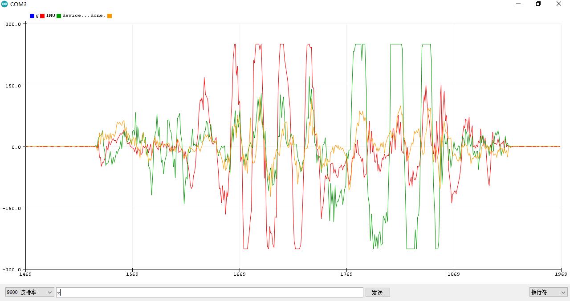This screenshot has width=570, height=301.
Task: Minimize the COM3 plotter window
Action: [x=519, y=4]
